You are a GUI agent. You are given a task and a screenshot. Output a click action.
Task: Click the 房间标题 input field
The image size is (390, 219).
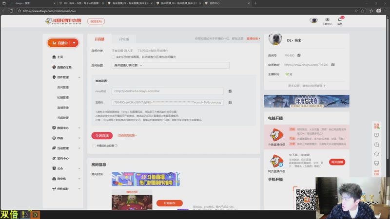pos(170,65)
